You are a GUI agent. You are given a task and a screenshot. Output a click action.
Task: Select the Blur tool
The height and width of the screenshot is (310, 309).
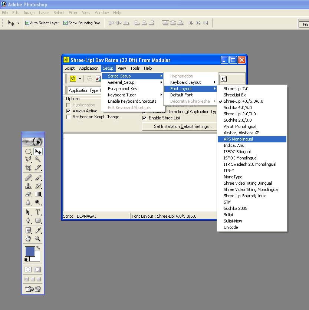(28, 202)
